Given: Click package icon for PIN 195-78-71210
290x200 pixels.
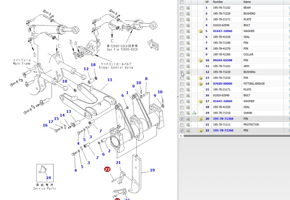Looking at the screenshot, I should coord(200,78).
